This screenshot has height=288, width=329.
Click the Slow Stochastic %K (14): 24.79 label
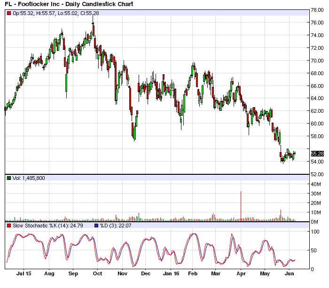(48, 226)
